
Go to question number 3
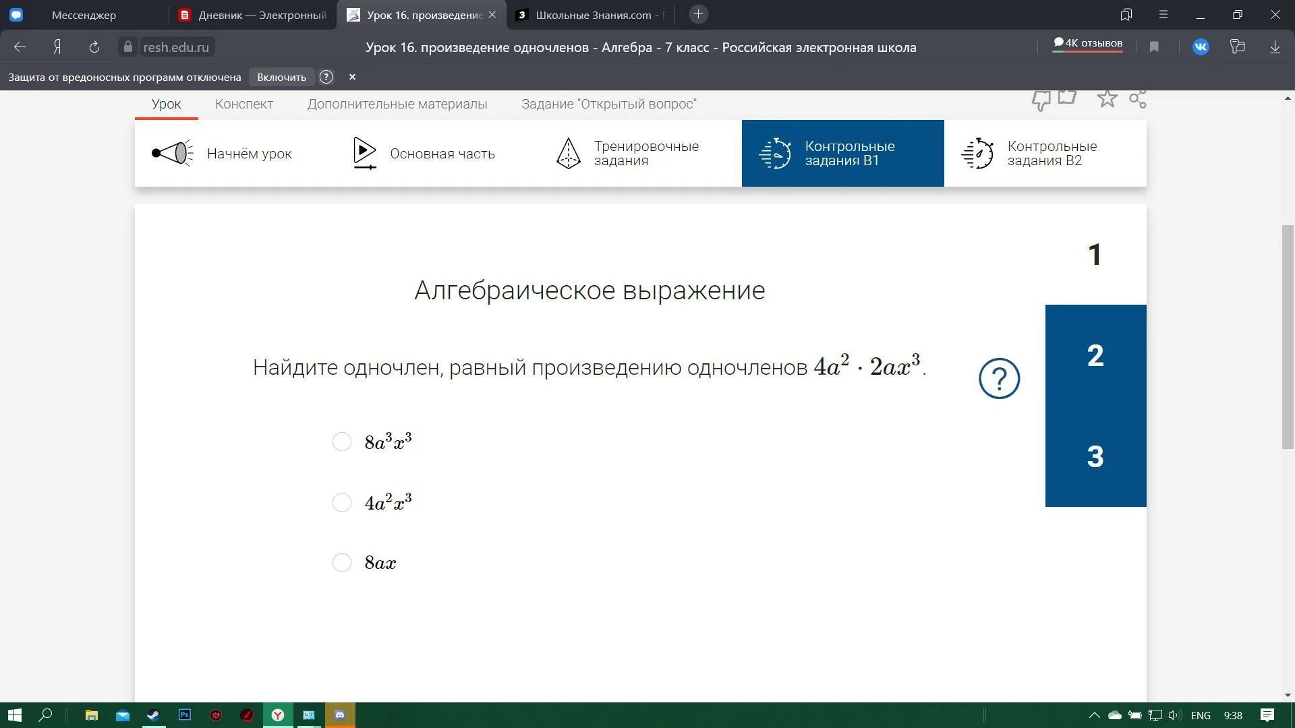(1095, 456)
